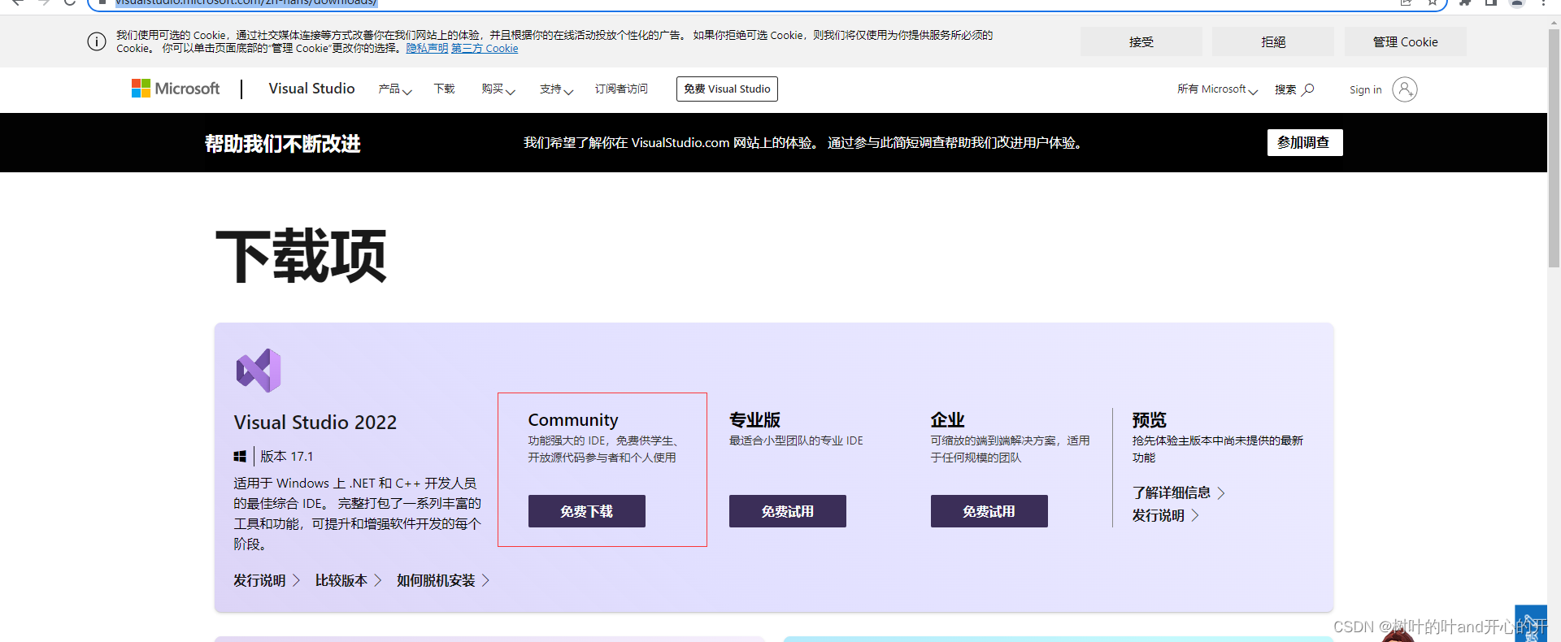Image resolution: width=1561 pixels, height=642 pixels.
Task: Open the 订阅者访问 menu item
Action: [621, 89]
